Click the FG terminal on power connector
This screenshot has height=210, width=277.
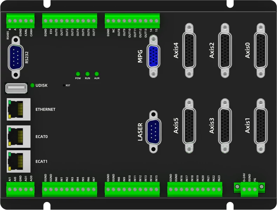coord(255,189)
